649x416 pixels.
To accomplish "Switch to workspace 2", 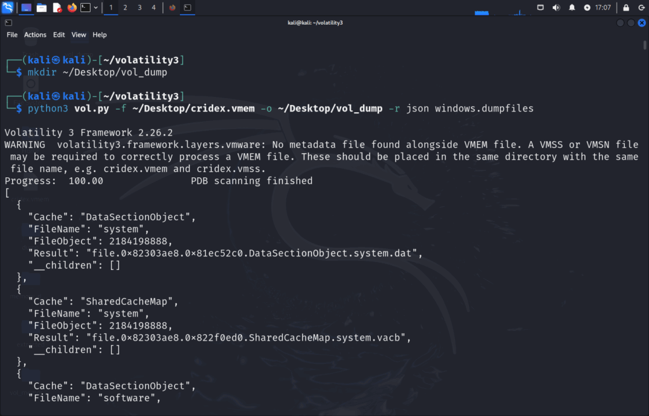I will tap(125, 8).
